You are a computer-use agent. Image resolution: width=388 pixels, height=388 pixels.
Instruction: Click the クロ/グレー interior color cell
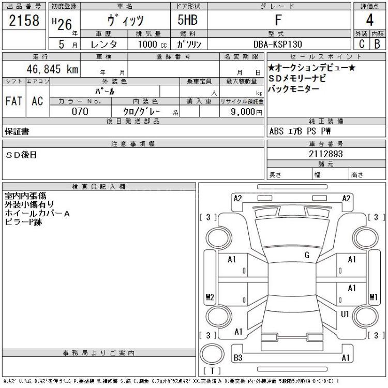[141, 111]
